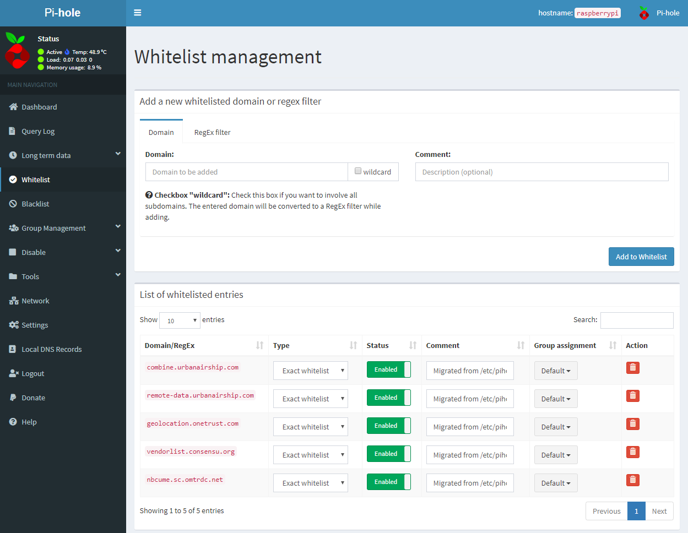This screenshot has height=533, width=688.
Task: Sort by Group assignment column arrows
Action: 613,345
